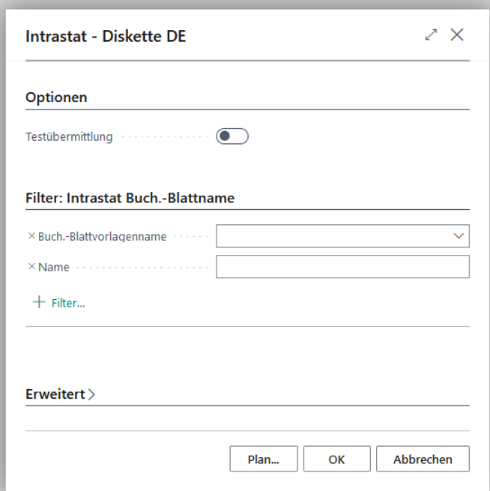Remove the Name filter with its X
Screen dimensions: 490x491
31,267
